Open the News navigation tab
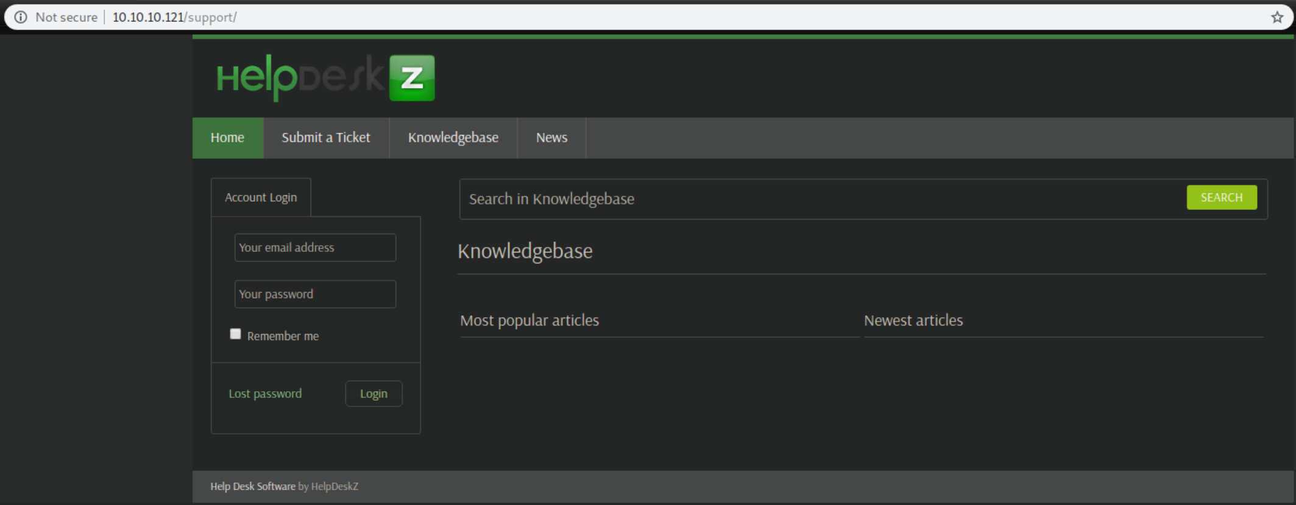This screenshot has width=1296, height=505. 551,138
